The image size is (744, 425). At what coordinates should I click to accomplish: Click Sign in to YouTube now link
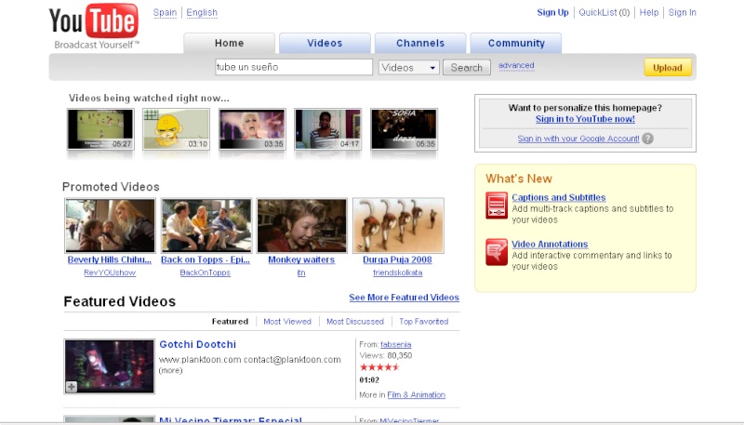(585, 119)
